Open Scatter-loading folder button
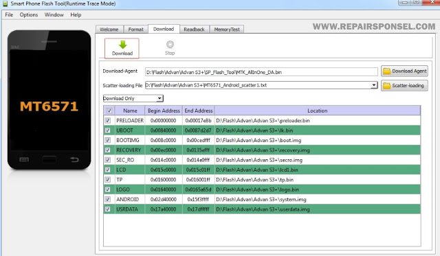 (x=404, y=85)
